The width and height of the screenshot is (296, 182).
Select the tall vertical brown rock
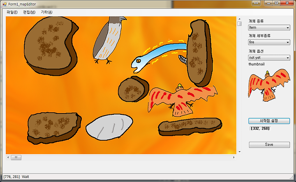(x=200, y=53)
